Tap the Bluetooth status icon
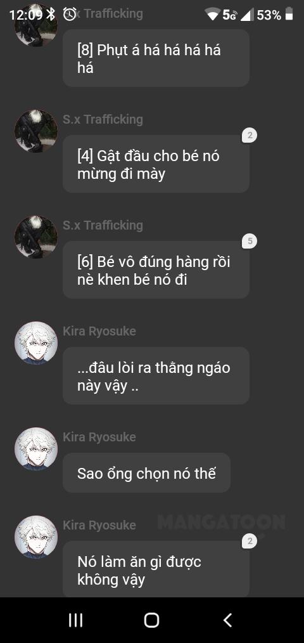This screenshot has height=643, width=304. pyautogui.click(x=51, y=15)
